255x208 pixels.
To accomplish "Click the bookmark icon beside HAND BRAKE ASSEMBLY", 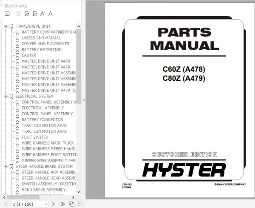I will pos(17,190).
